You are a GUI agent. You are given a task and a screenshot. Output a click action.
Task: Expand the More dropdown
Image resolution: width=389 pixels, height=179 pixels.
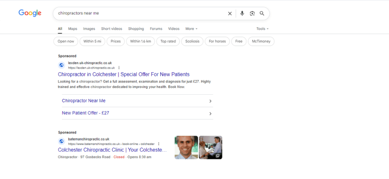click(192, 29)
